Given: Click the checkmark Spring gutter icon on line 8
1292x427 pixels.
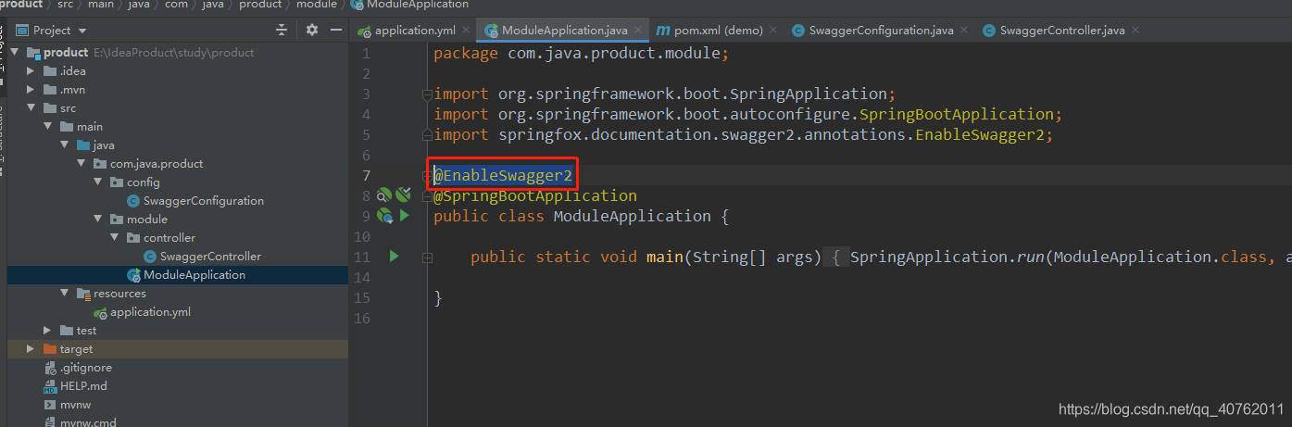Looking at the screenshot, I should [x=403, y=195].
